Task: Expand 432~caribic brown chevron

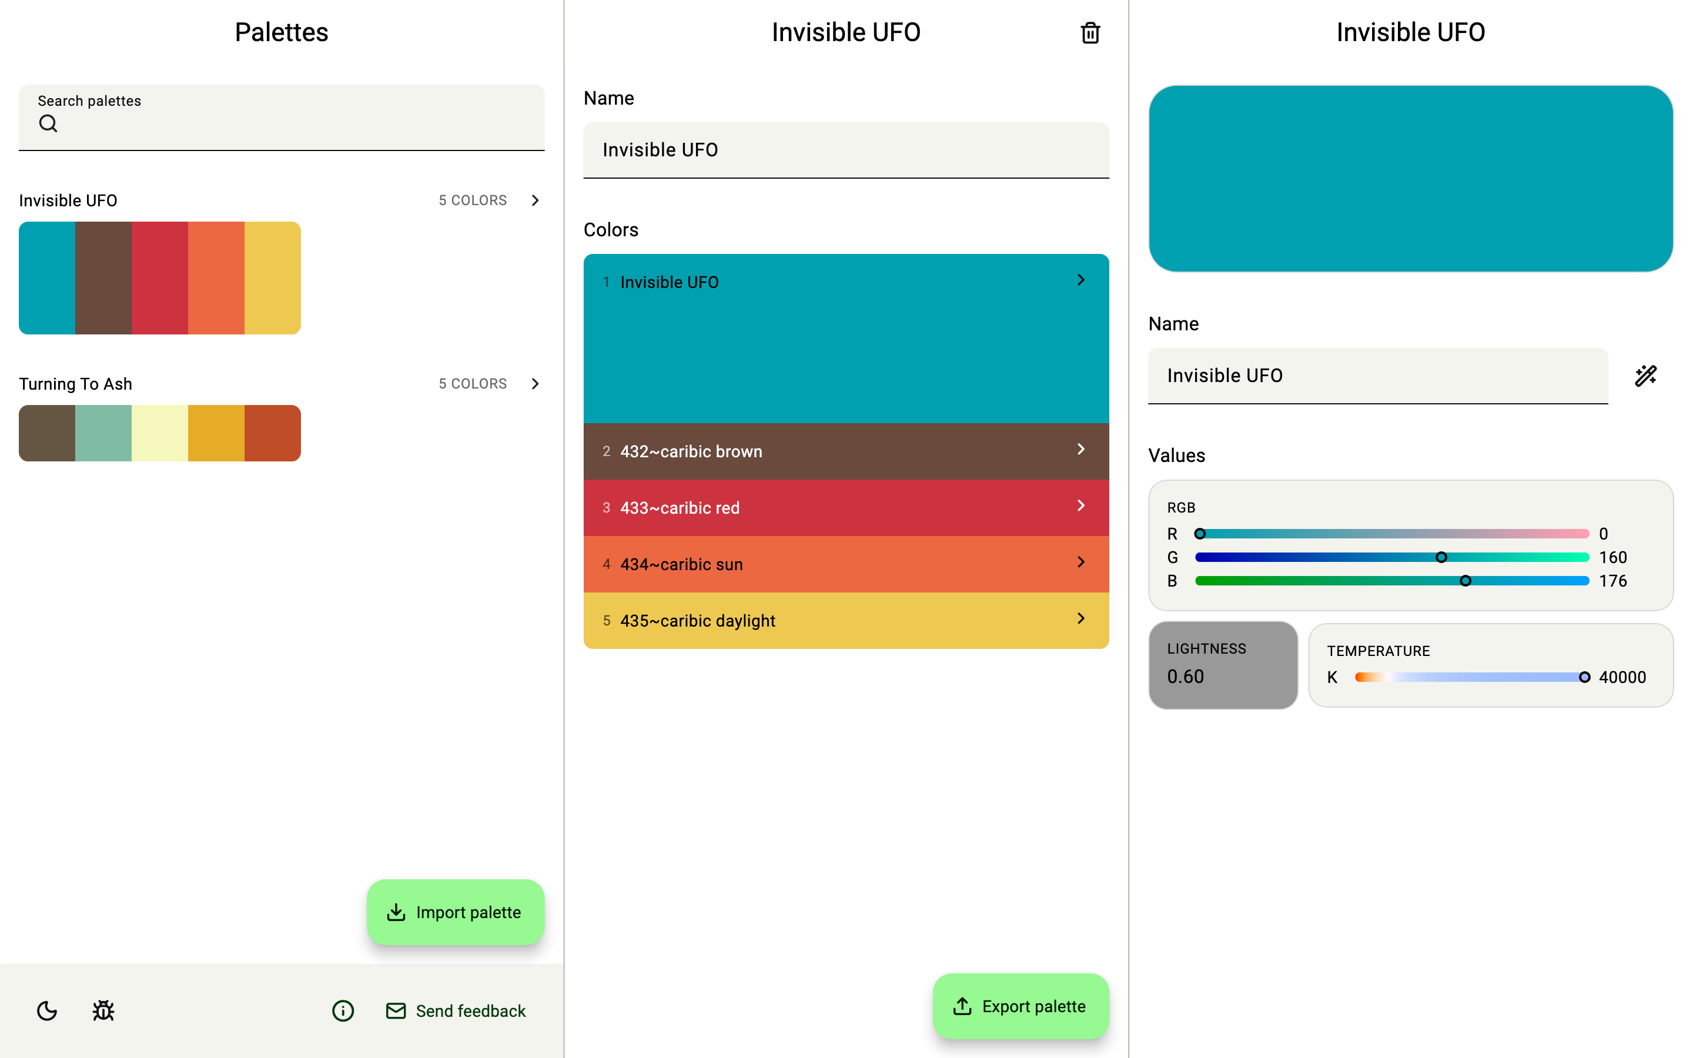Action: click(1081, 449)
